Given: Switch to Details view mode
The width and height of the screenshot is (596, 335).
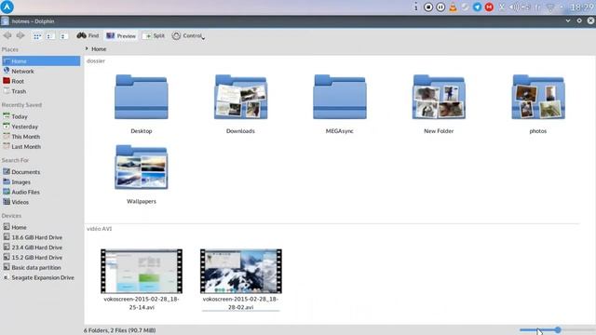Looking at the screenshot, I should coord(63,36).
